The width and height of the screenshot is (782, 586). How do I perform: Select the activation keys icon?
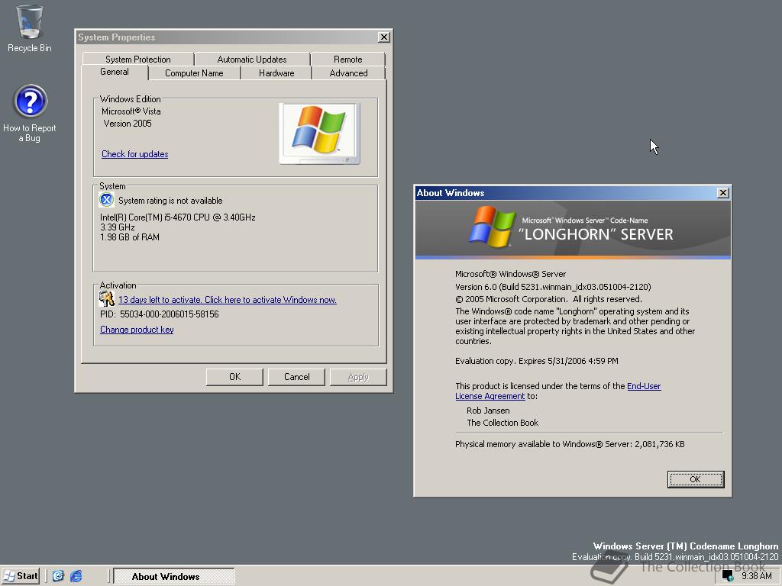coord(107,299)
